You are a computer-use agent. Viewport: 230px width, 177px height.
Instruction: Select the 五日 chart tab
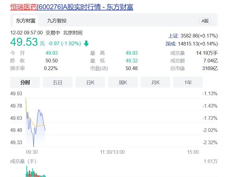(57, 82)
